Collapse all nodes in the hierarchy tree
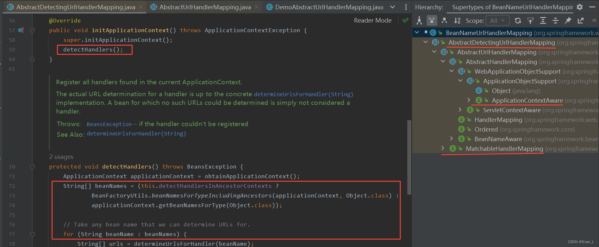 pos(555,21)
